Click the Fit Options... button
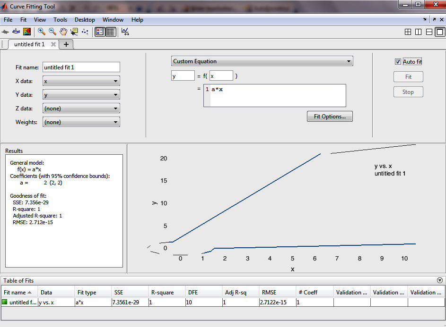The height and width of the screenshot is (327, 446). tap(330, 117)
